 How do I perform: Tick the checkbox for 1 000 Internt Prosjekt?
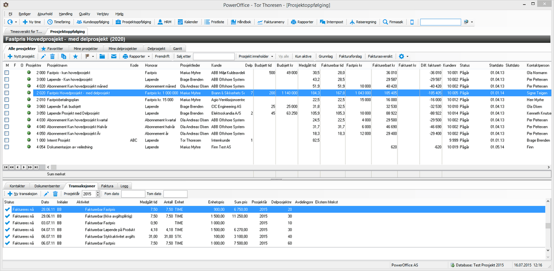tap(6, 140)
